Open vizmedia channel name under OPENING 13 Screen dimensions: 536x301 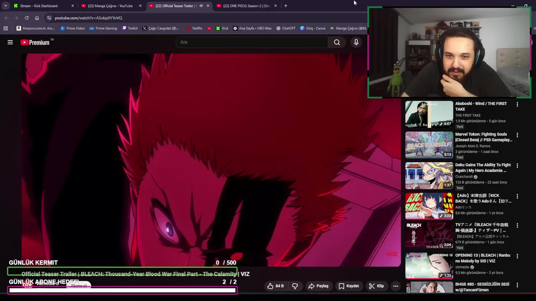[462, 267]
